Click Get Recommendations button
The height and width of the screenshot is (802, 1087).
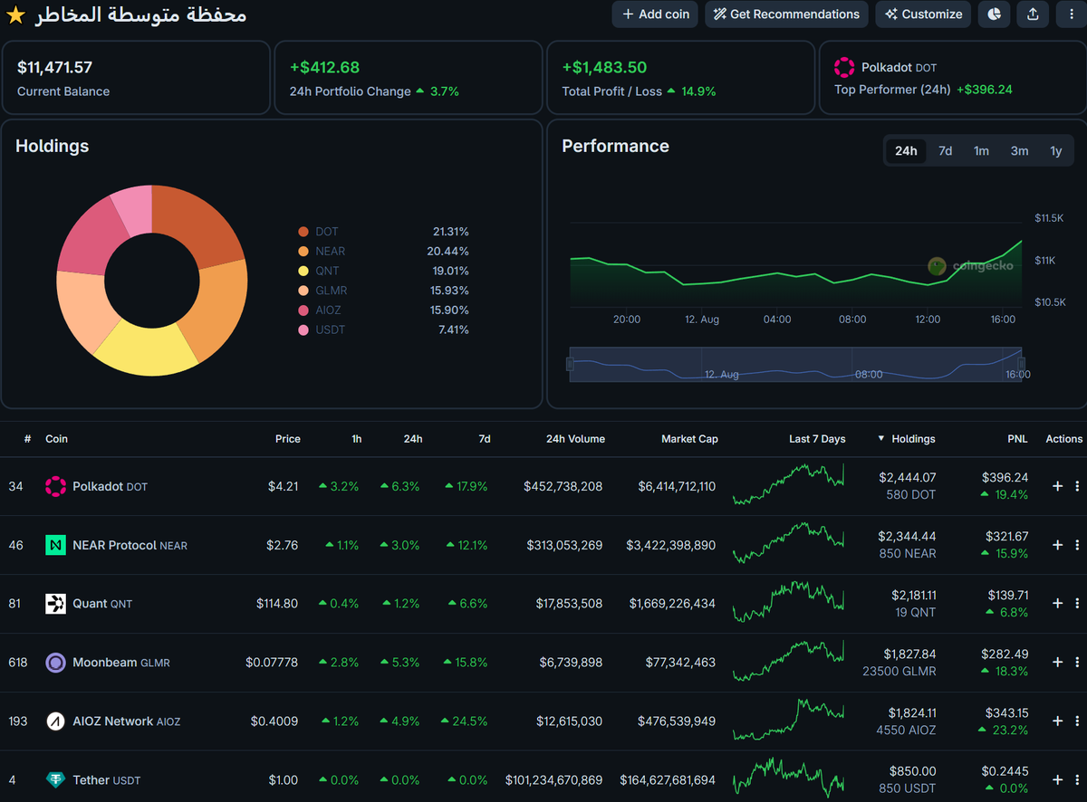click(786, 14)
